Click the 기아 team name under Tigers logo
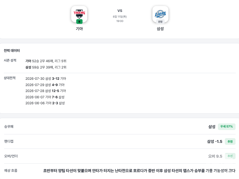The width and height of the screenshot is (239, 179). pos(79,29)
